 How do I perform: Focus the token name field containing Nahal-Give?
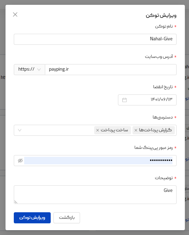[x=95, y=39]
